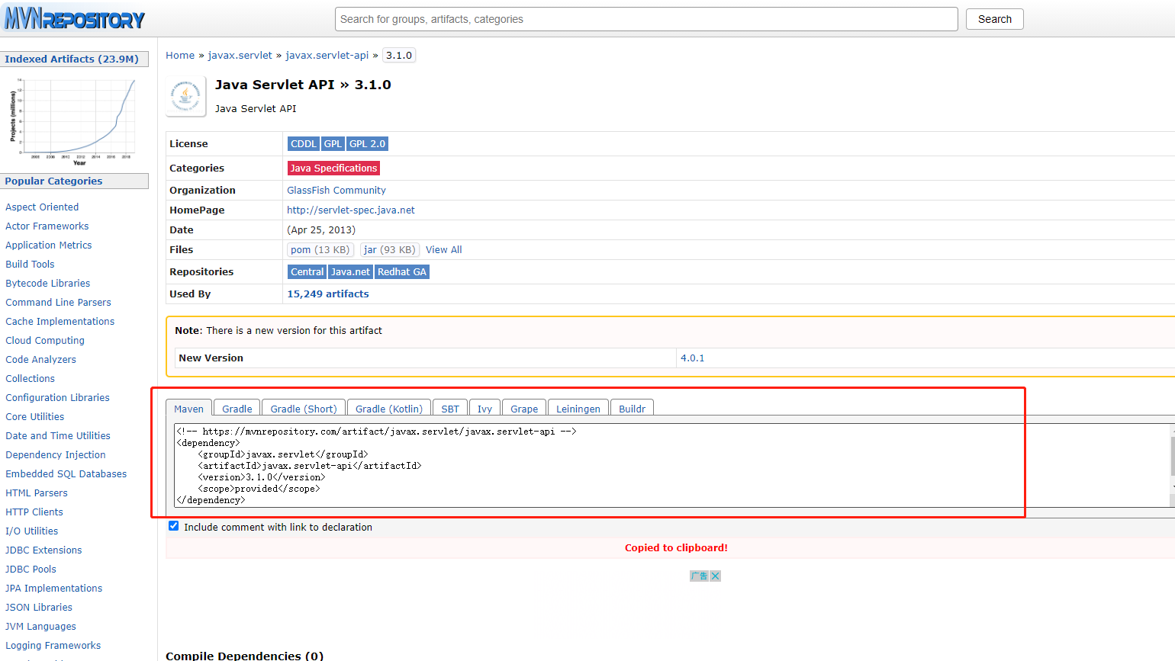Open I/O Utilities category
The width and height of the screenshot is (1175, 661).
(x=32, y=531)
